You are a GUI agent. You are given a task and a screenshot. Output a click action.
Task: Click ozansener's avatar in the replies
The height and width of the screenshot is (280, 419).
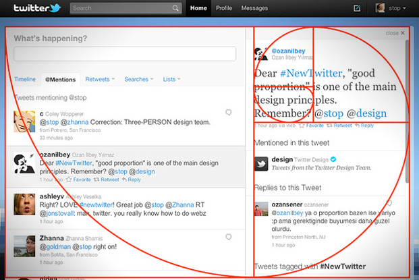pos(261,208)
